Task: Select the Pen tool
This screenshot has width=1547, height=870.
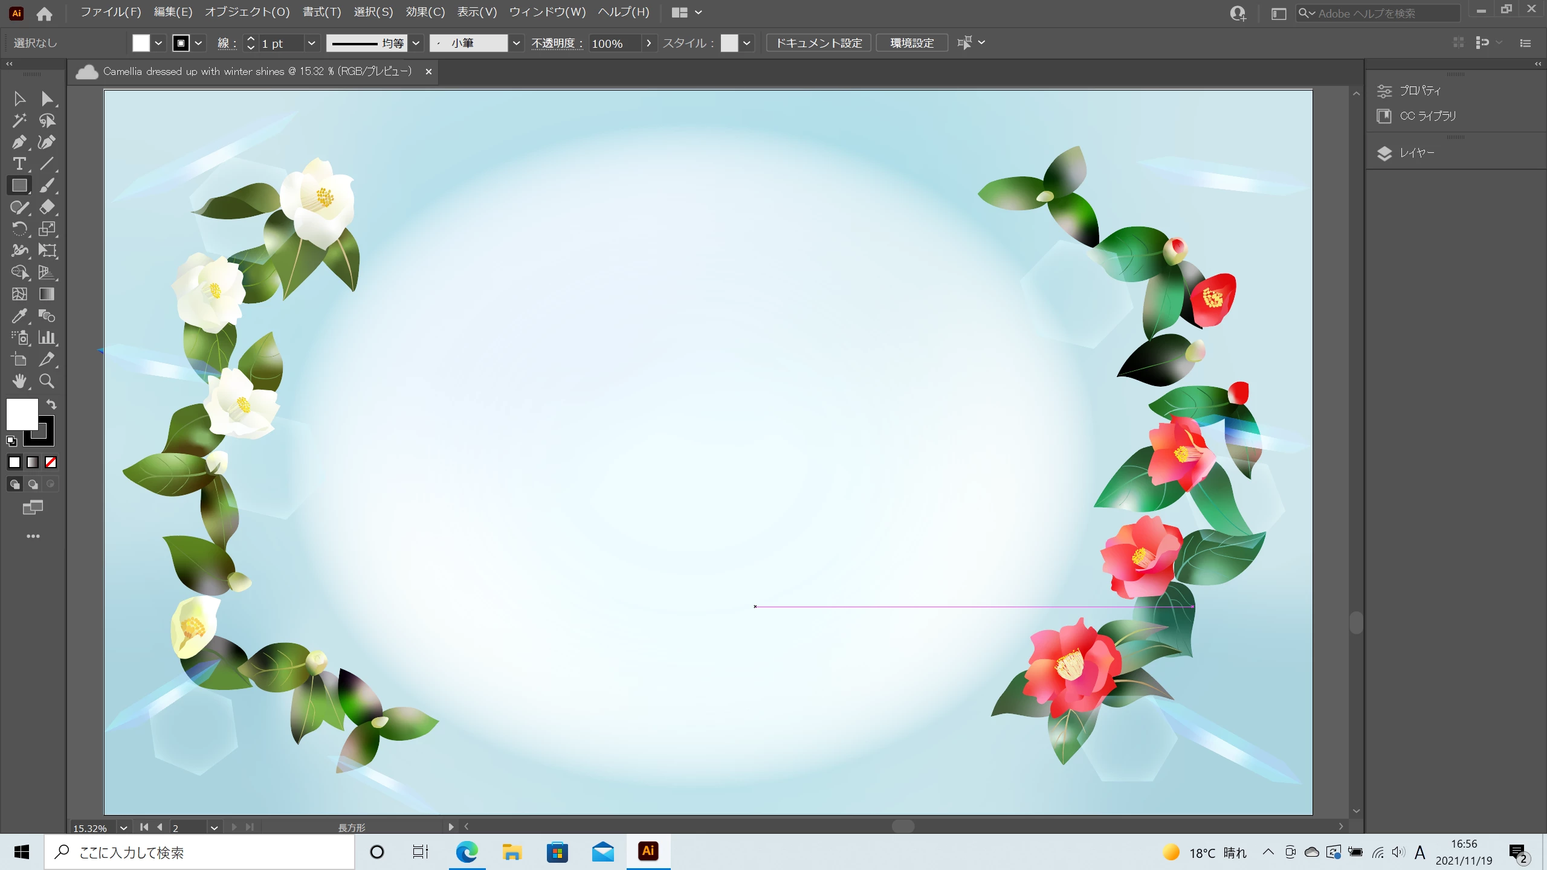Action: click(19, 143)
